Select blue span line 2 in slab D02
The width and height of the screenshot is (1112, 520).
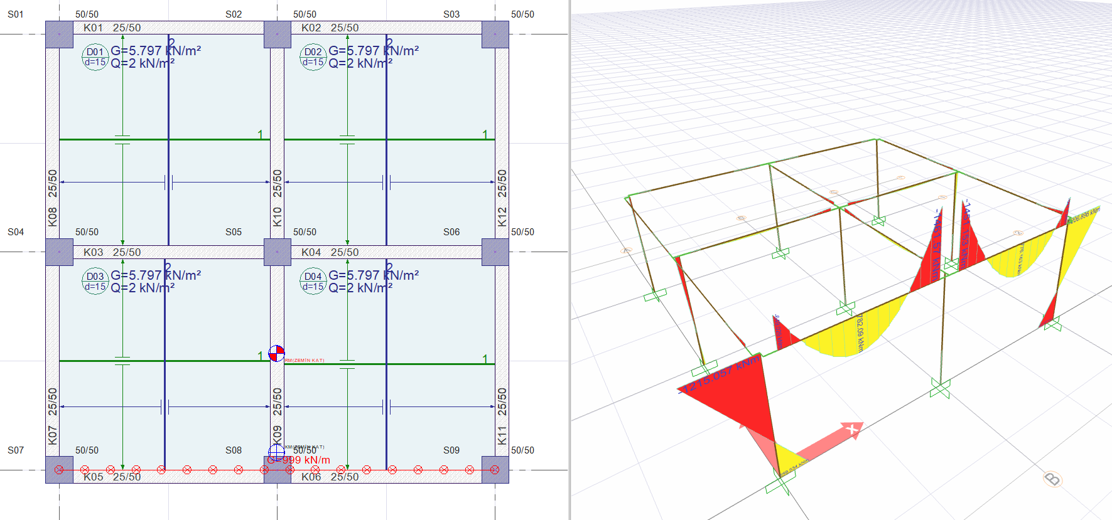tap(386, 141)
